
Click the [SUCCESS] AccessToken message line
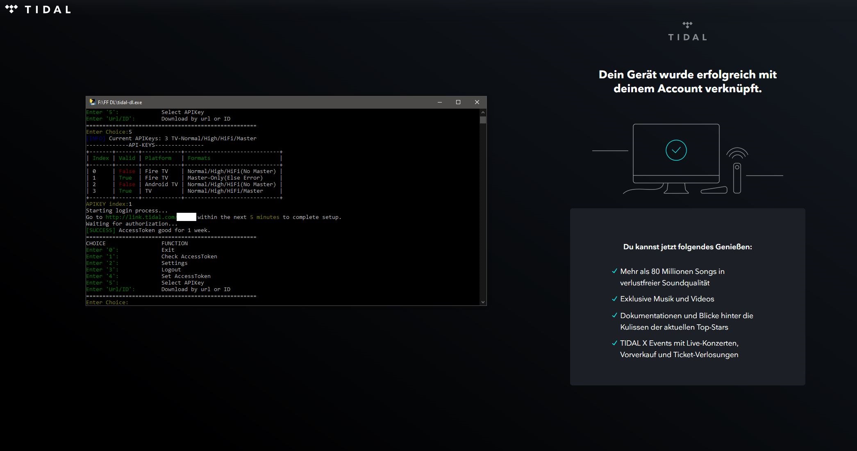point(148,230)
